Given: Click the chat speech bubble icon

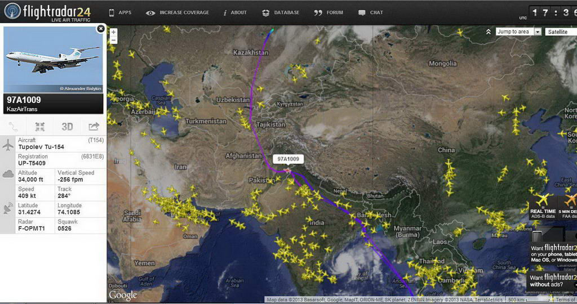Looking at the screenshot, I should [x=362, y=13].
